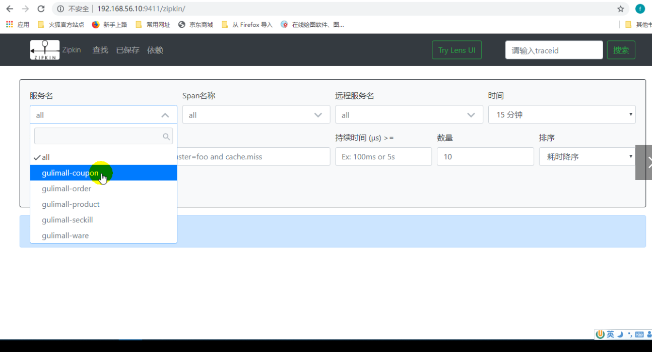Go to the 已保存 nav tab

point(127,50)
